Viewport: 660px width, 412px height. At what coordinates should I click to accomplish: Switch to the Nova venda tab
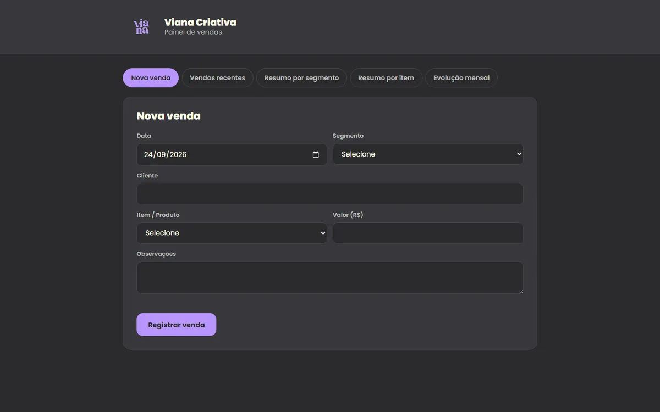click(151, 78)
